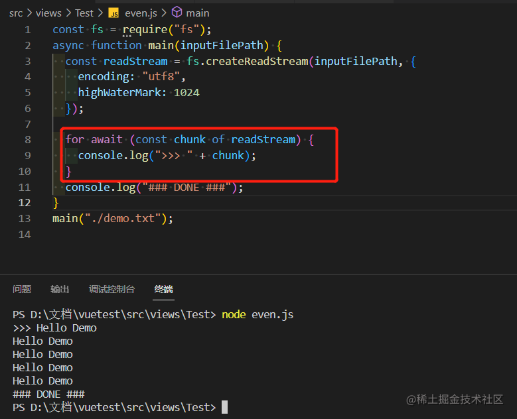
Task: Expand breadcrumb chevron after 'views'
Action: coord(68,13)
